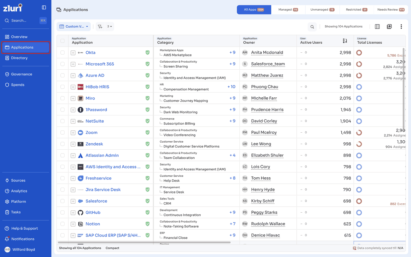Open the column layout icon
Image resolution: width=411 pixels, height=257 pixels.
377,27
